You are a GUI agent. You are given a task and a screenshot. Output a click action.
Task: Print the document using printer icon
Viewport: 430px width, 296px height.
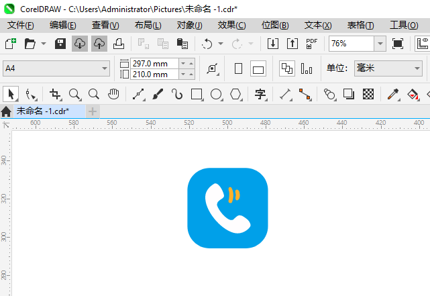point(119,44)
